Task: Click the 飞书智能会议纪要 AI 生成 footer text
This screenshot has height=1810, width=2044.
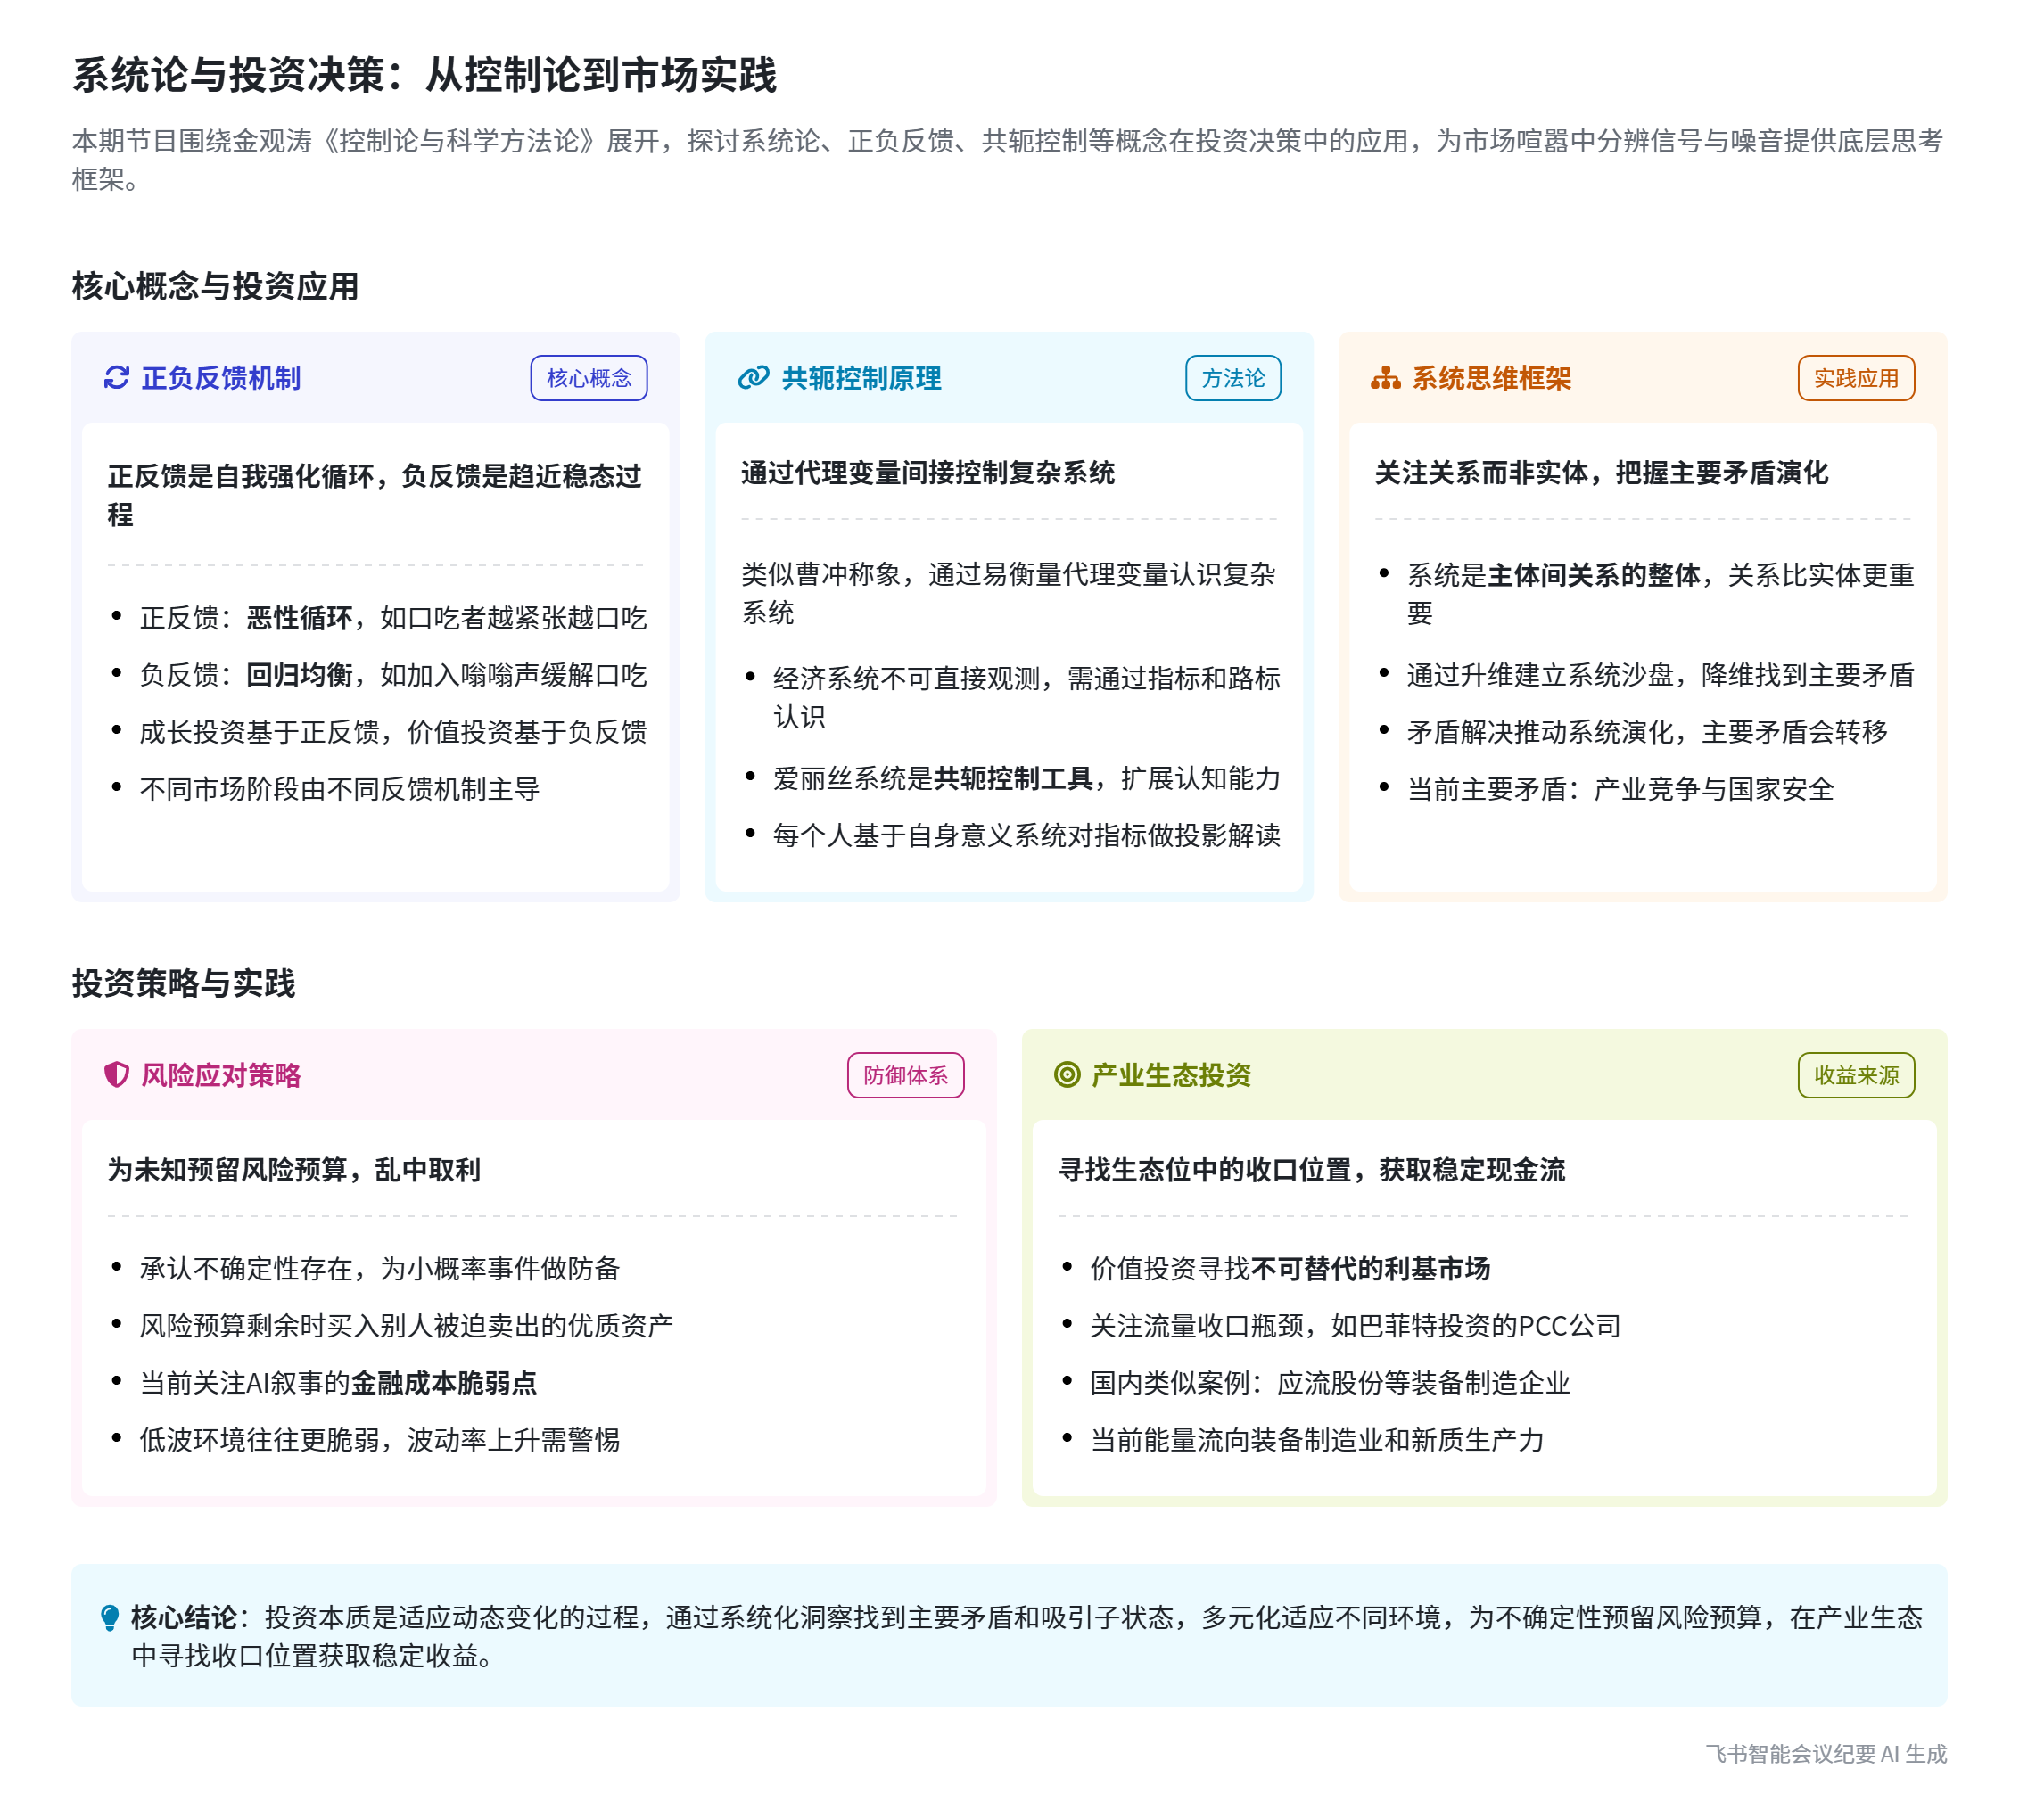Action: tap(1826, 1754)
